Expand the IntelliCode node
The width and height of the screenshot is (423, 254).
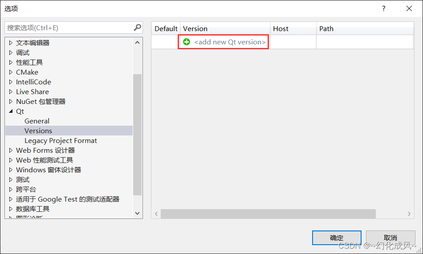[x=11, y=82]
